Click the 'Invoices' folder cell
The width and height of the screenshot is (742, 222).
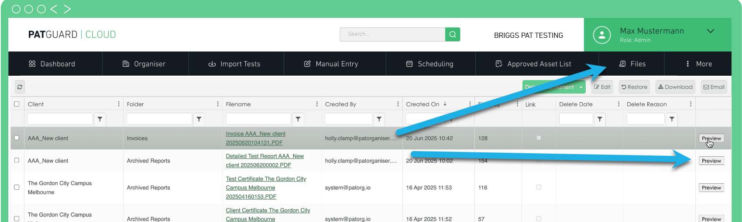pyautogui.click(x=137, y=138)
